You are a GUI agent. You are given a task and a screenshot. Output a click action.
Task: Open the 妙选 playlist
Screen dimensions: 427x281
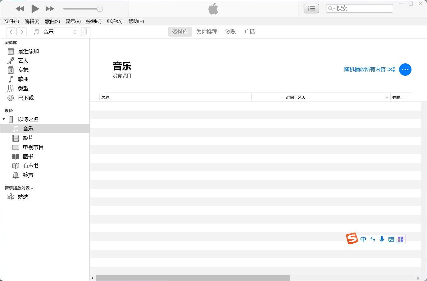(x=23, y=197)
